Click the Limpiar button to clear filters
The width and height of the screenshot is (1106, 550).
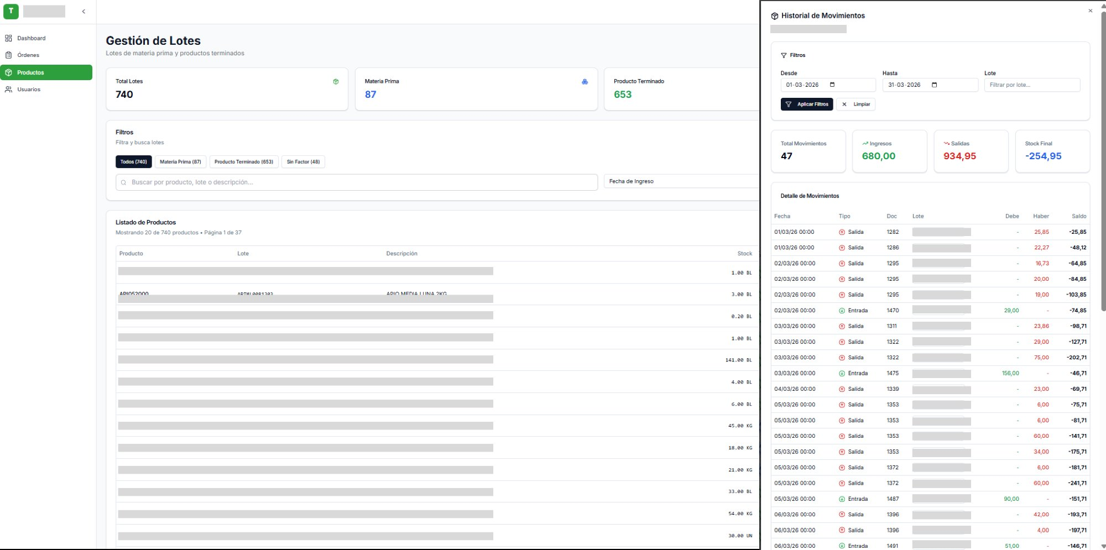pos(855,104)
